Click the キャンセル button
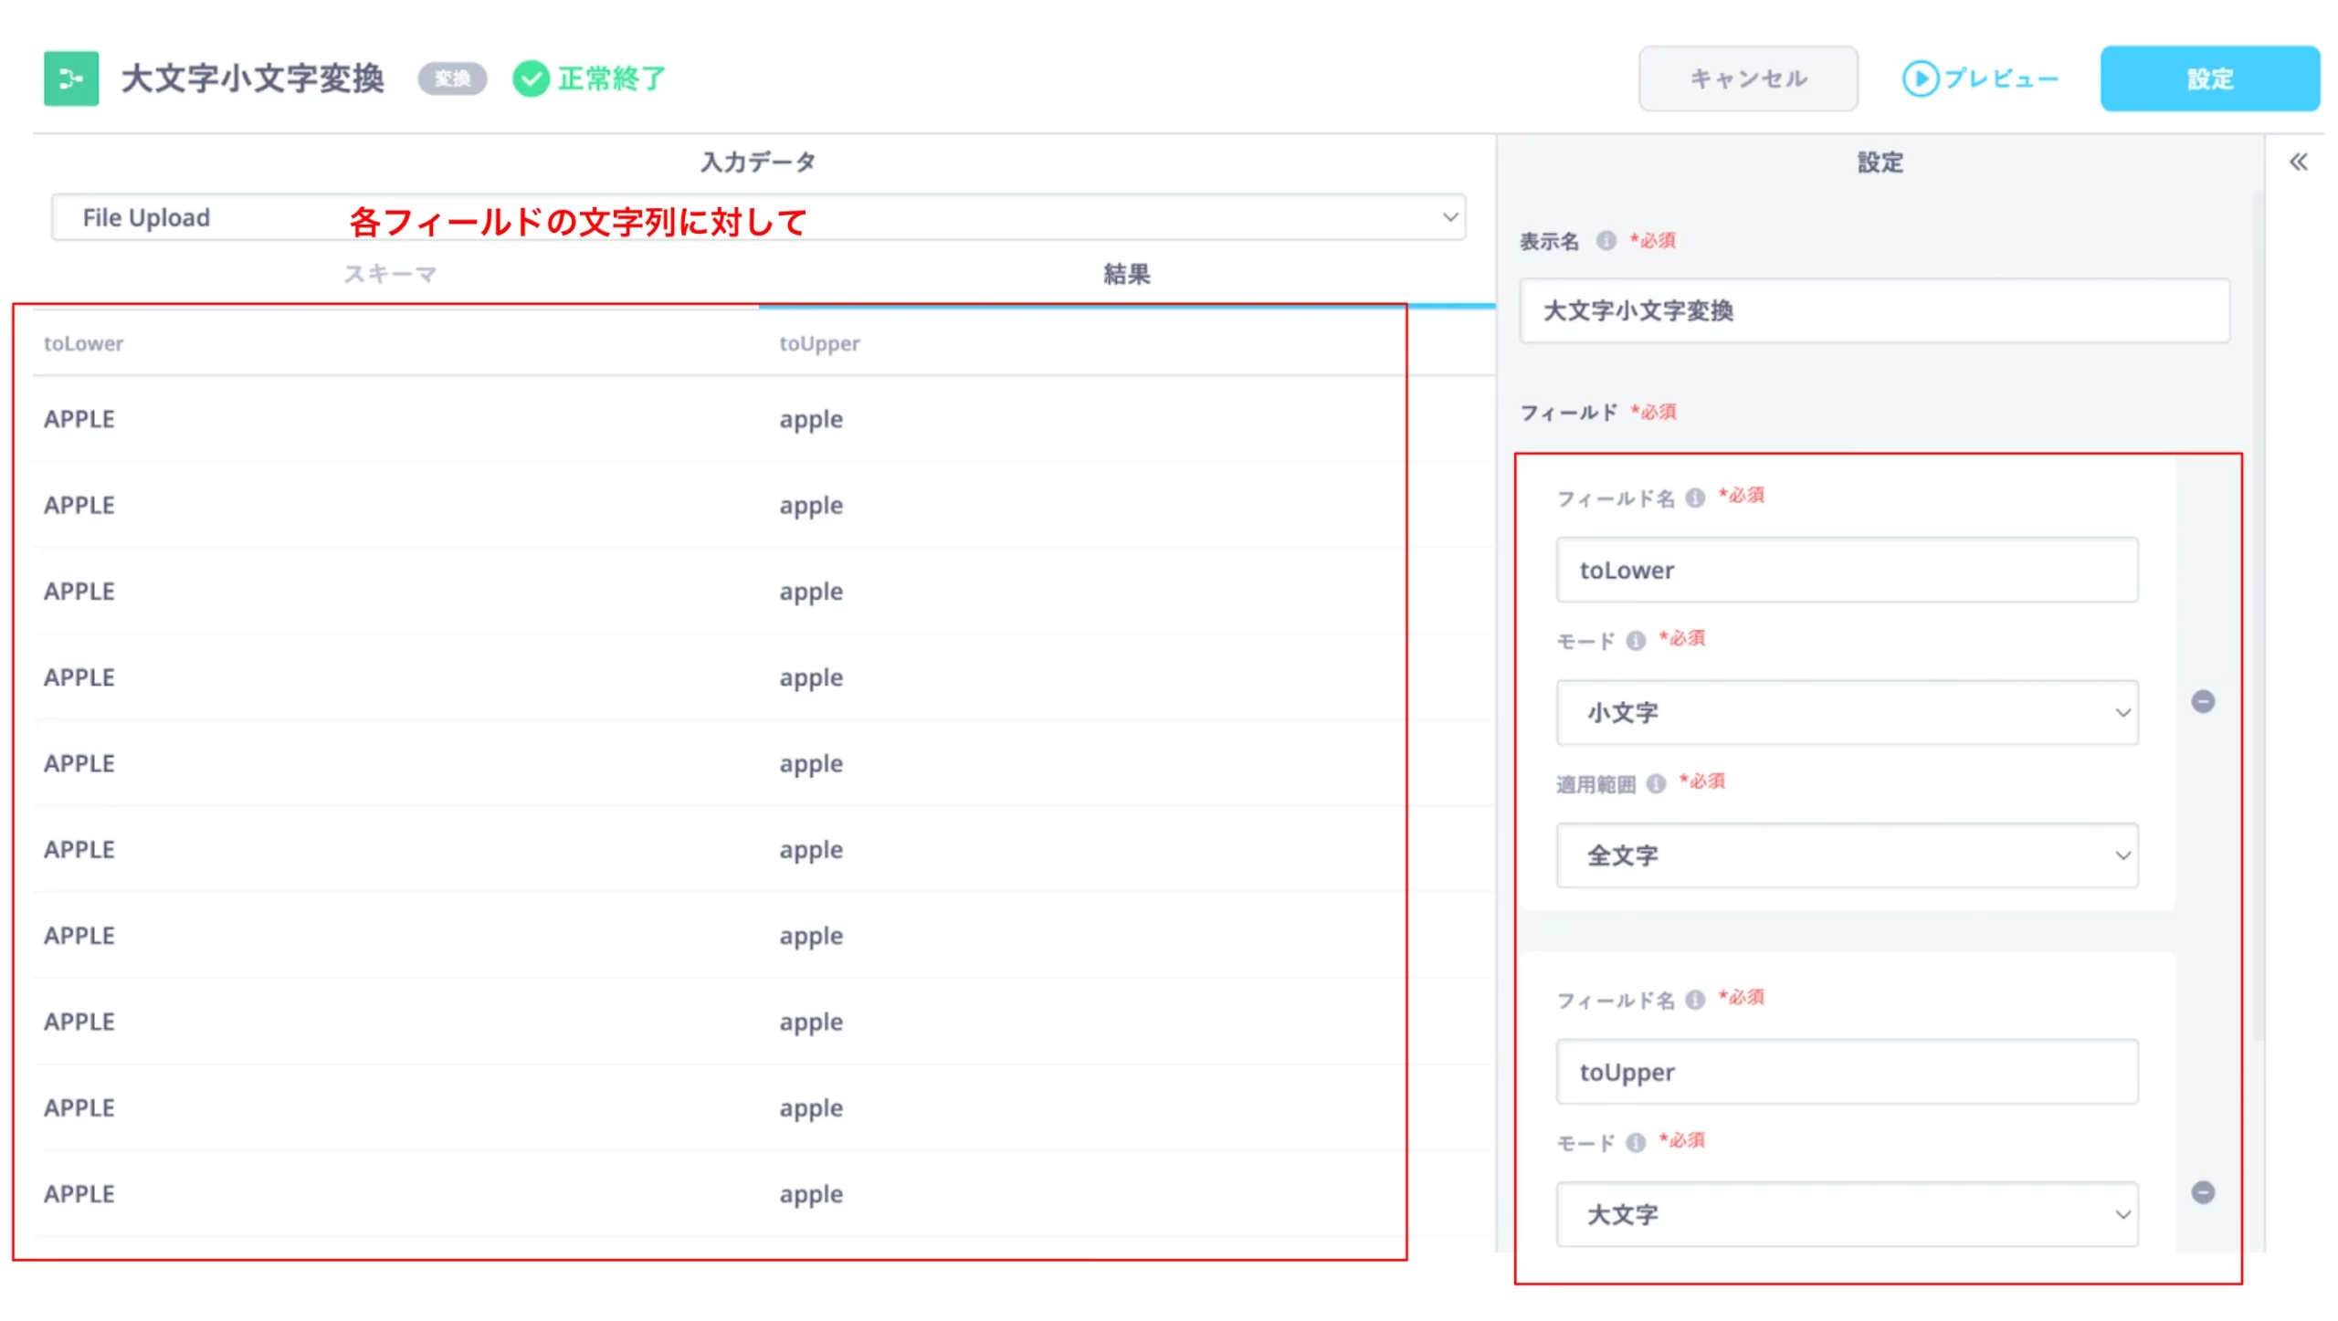2338x1321 pixels. point(1747,79)
